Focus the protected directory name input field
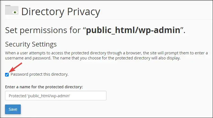The image size is (213, 118). 56,96
